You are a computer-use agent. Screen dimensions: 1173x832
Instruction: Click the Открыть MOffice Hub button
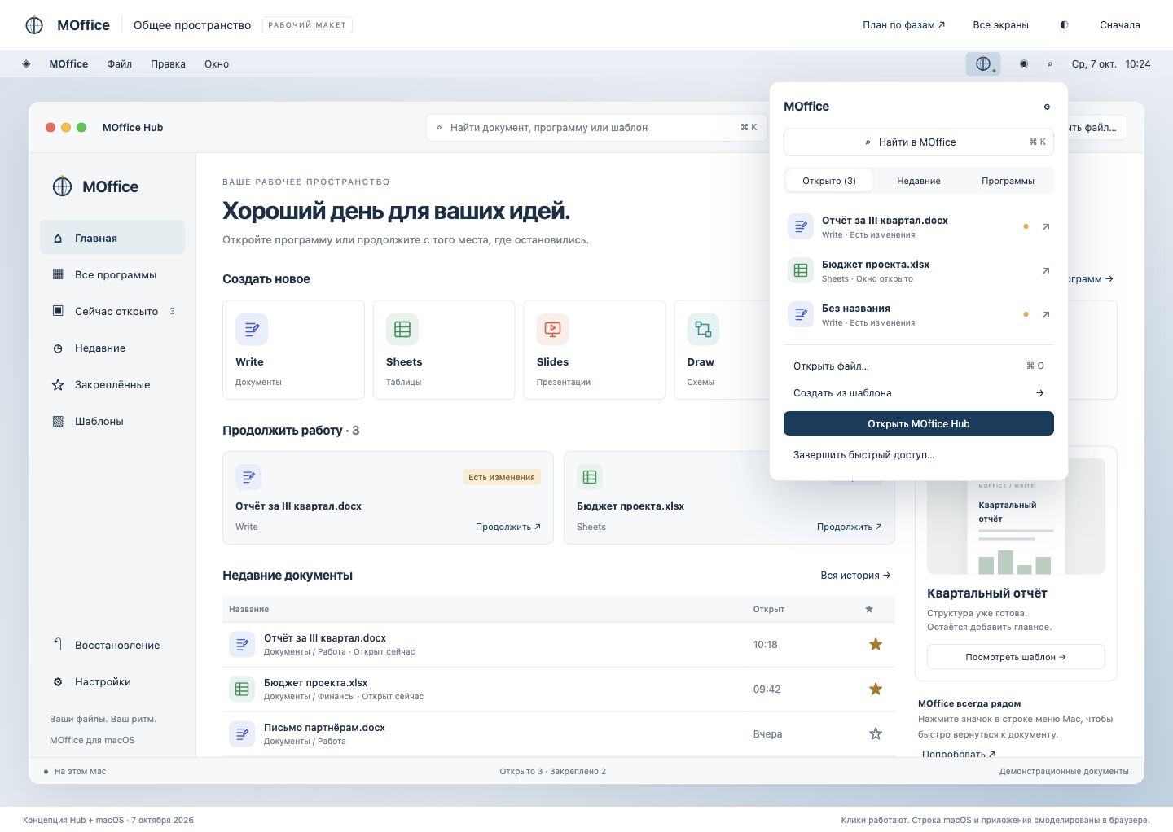pos(919,424)
